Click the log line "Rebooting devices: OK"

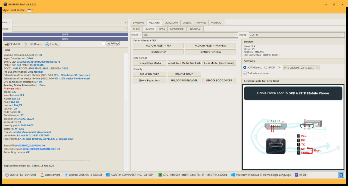pyautogui.click(x=17, y=152)
